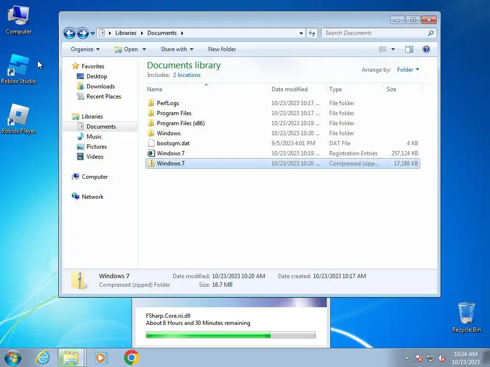The image size is (490, 367).
Task: Show hidden tray icons arrow
Action: click(407, 358)
